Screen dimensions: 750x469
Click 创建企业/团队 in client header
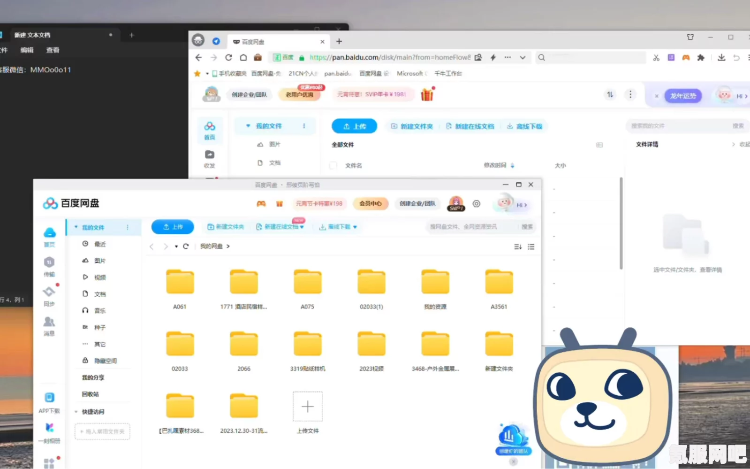[x=417, y=204]
